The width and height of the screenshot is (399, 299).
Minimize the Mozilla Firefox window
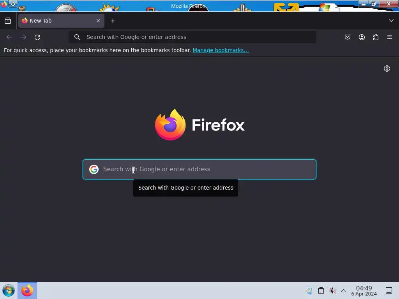(x=364, y=4)
